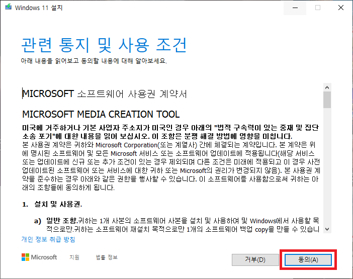
Task: Click the scrollbar down arrow
Action: [327, 229]
